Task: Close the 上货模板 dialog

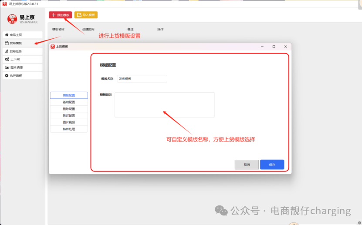Action: [x=286, y=47]
